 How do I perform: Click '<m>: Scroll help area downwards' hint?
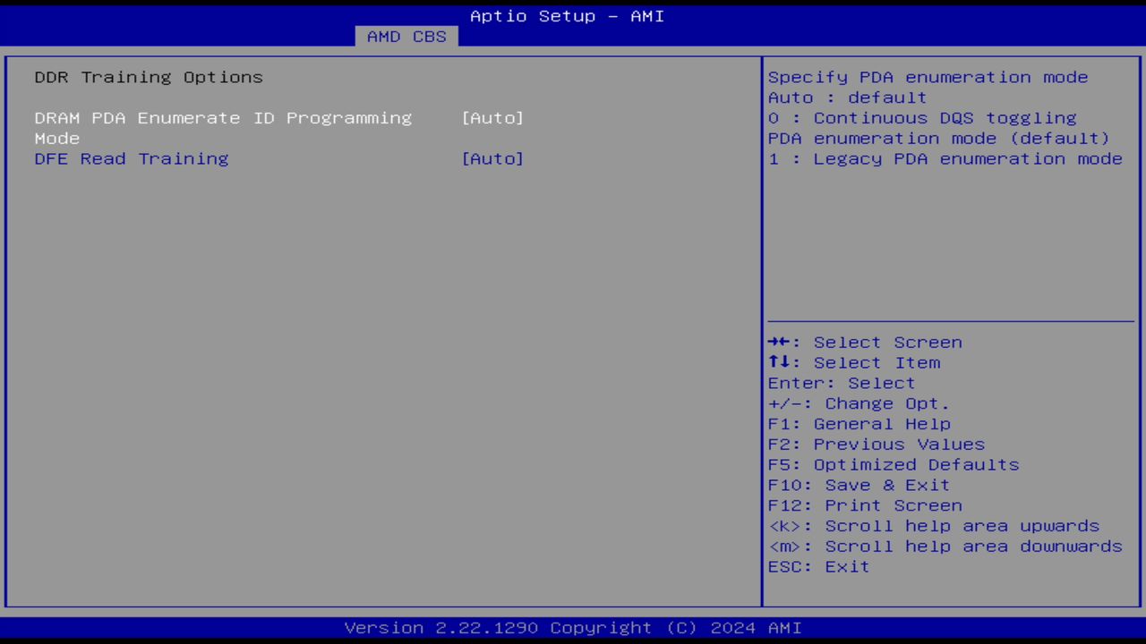(945, 547)
